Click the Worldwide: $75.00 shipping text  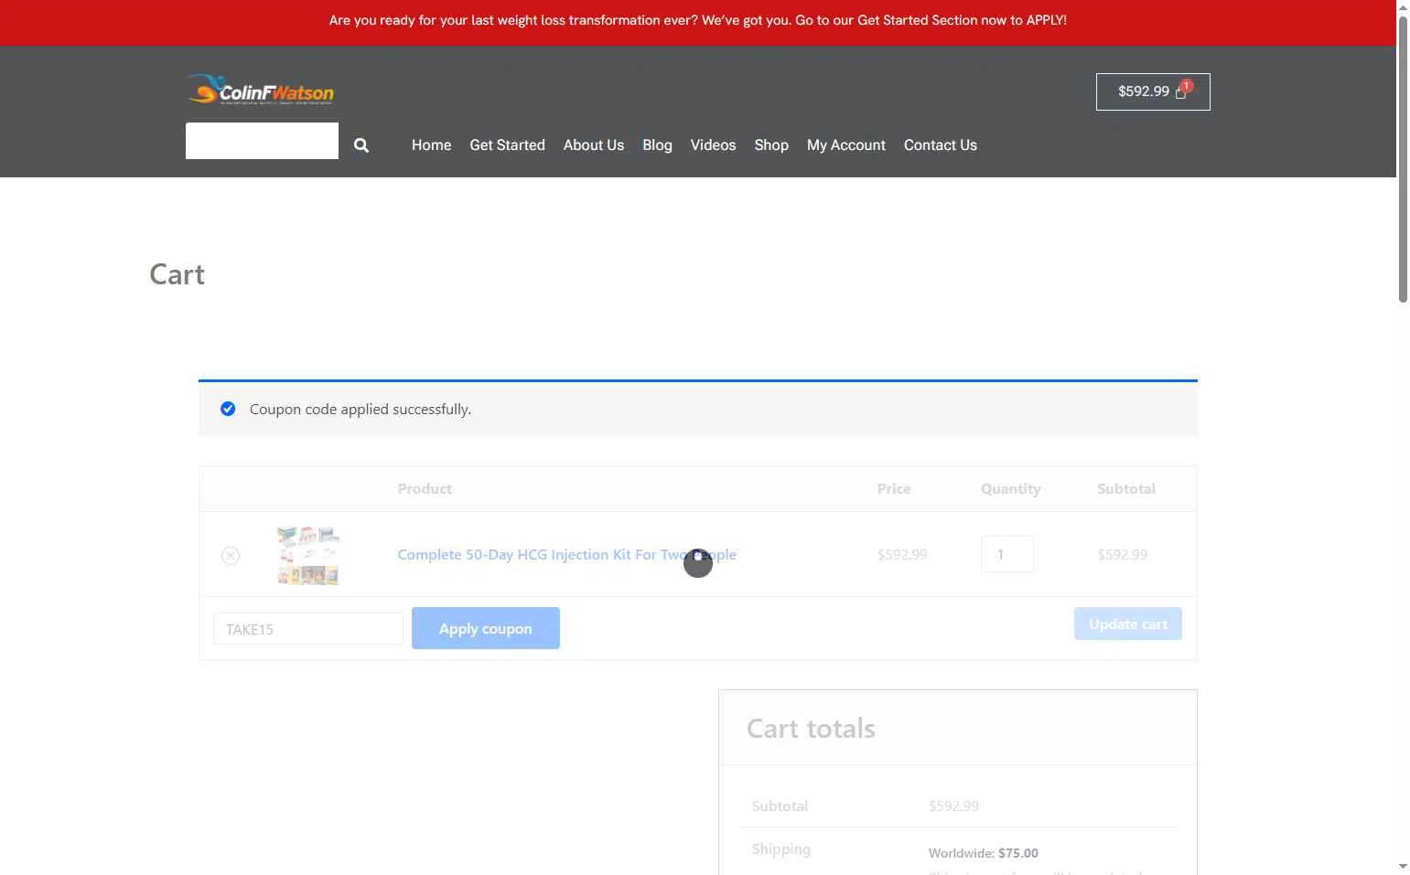tap(984, 853)
